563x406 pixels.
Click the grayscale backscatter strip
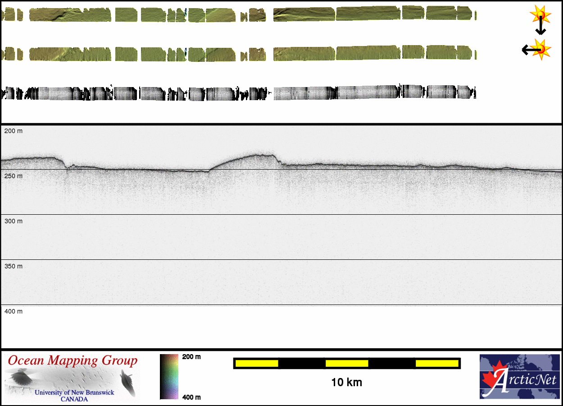[x=239, y=93]
